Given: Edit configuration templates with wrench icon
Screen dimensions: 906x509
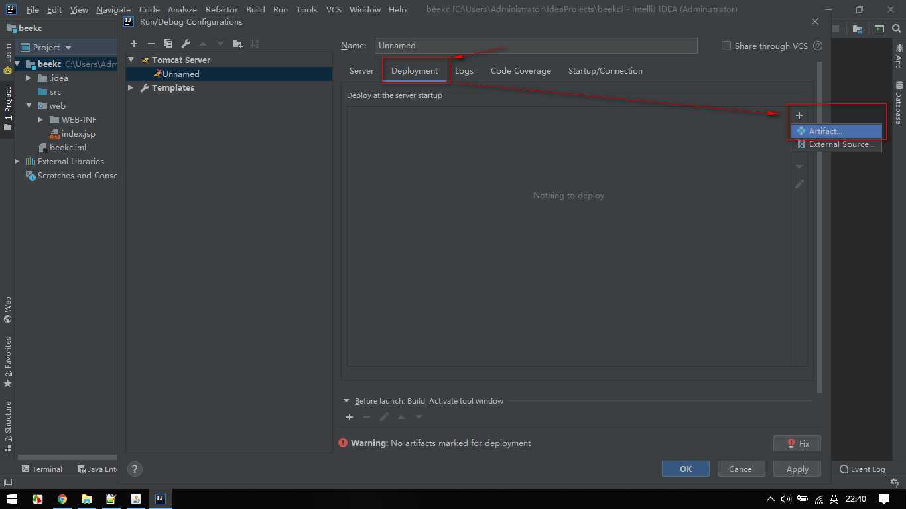Looking at the screenshot, I should tap(186, 44).
